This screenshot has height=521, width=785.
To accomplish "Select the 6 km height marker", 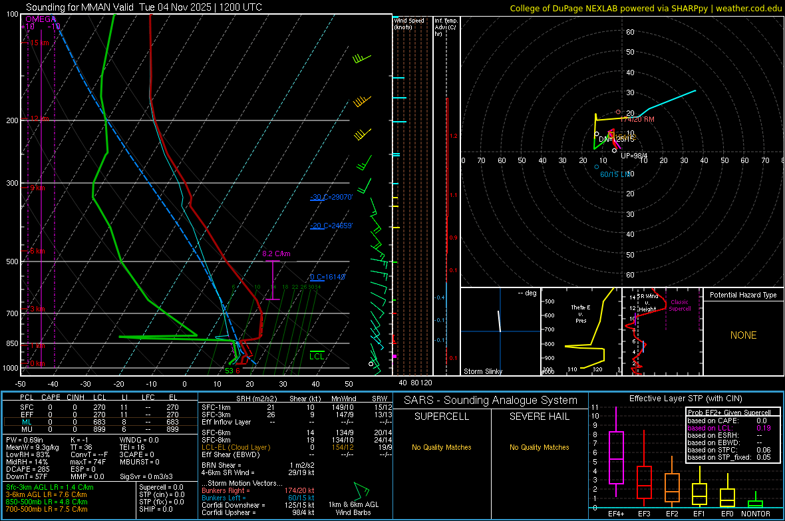I will pyautogui.click(x=37, y=251).
